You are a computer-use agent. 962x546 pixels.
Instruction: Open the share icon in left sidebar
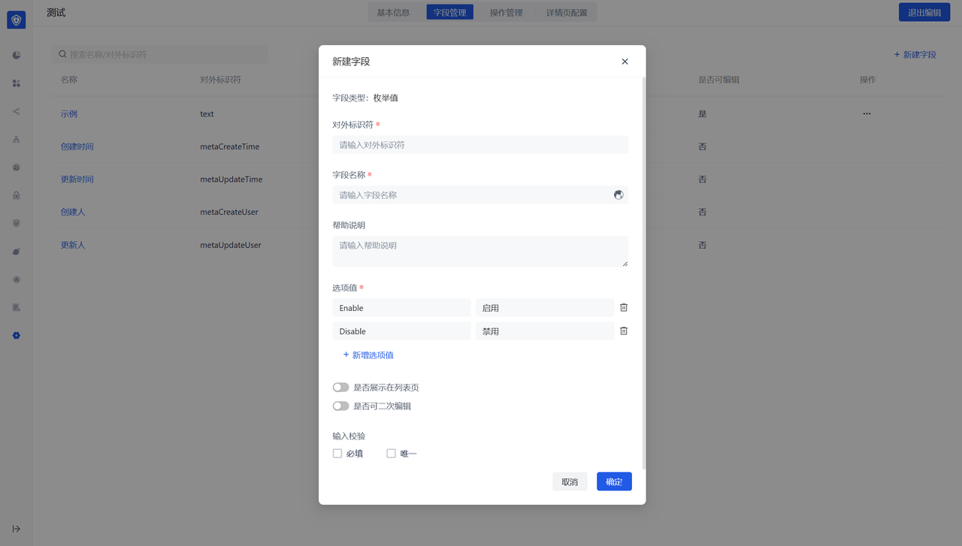pos(17,111)
